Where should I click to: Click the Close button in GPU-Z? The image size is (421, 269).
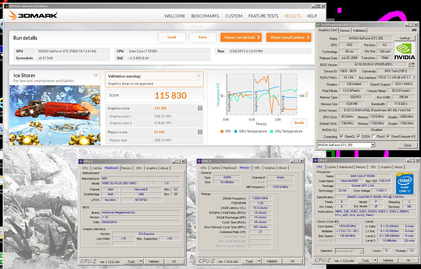[x=408, y=145]
